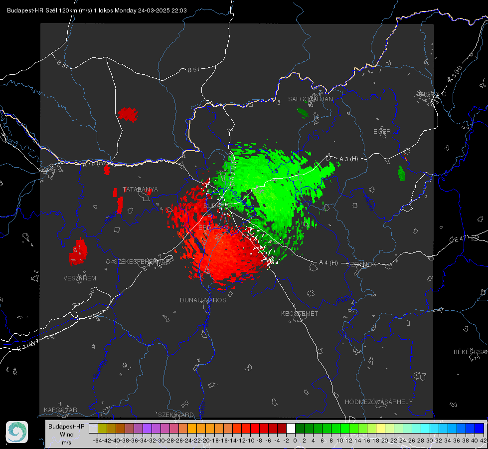
Task: Click the header text 'Budapest-HR Szél 120km'
Action: coord(42,10)
